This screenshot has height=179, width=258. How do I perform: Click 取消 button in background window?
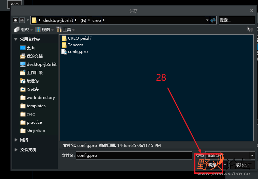tap(15, 4)
